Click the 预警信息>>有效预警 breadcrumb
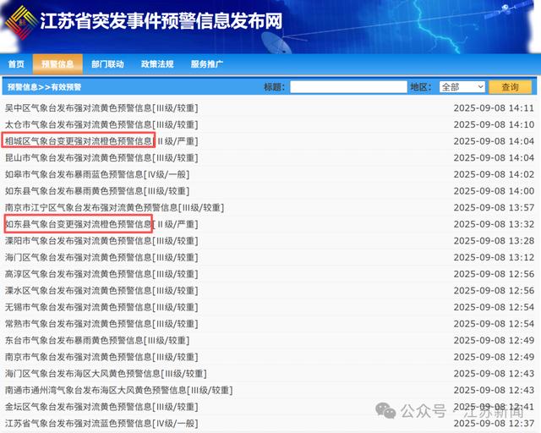Image resolution: width=541 pixels, height=433 pixels. (x=44, y=87)
